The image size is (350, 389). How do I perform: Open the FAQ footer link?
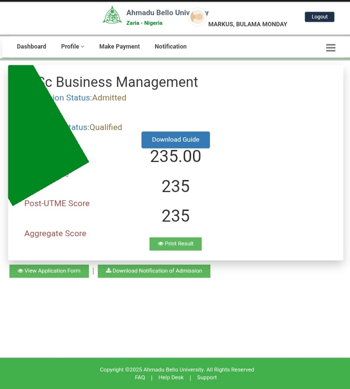(x=140, y=377)
